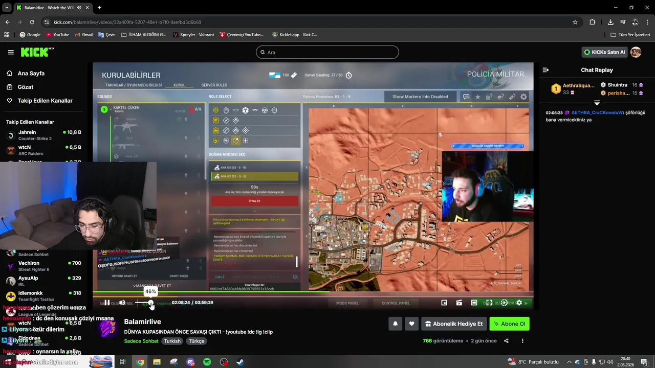Viewport: 655px width, 368px height.
Task: View site information in address bar
Action: (47, 22)
